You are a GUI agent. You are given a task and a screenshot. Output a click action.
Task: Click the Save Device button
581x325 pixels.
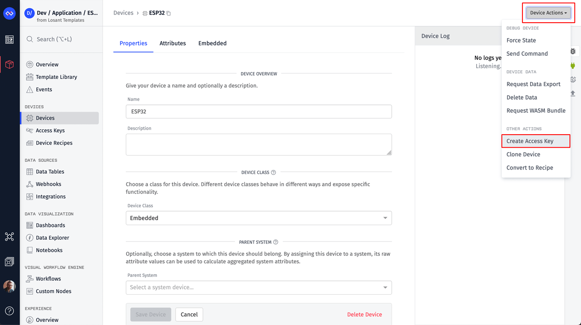151,315
